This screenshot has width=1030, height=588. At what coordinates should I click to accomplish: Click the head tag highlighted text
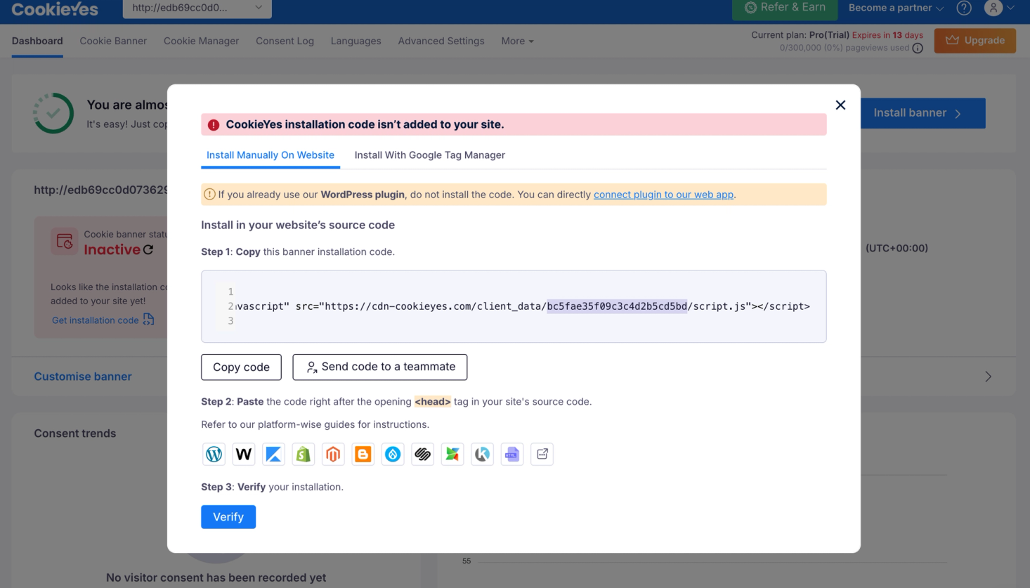tap(432, 402)
